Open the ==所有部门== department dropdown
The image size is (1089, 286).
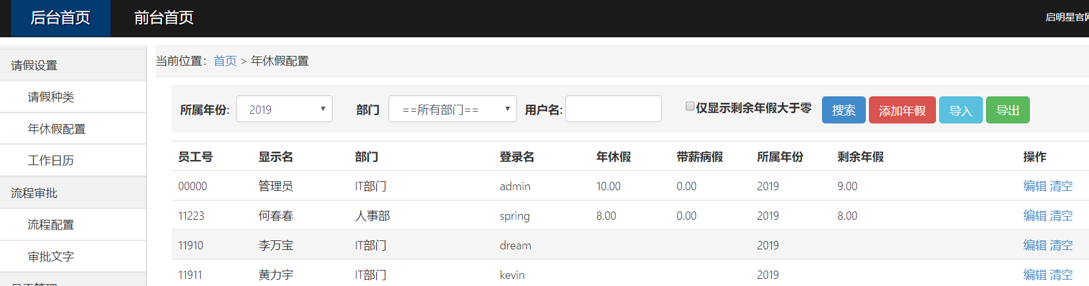[453, 109]
